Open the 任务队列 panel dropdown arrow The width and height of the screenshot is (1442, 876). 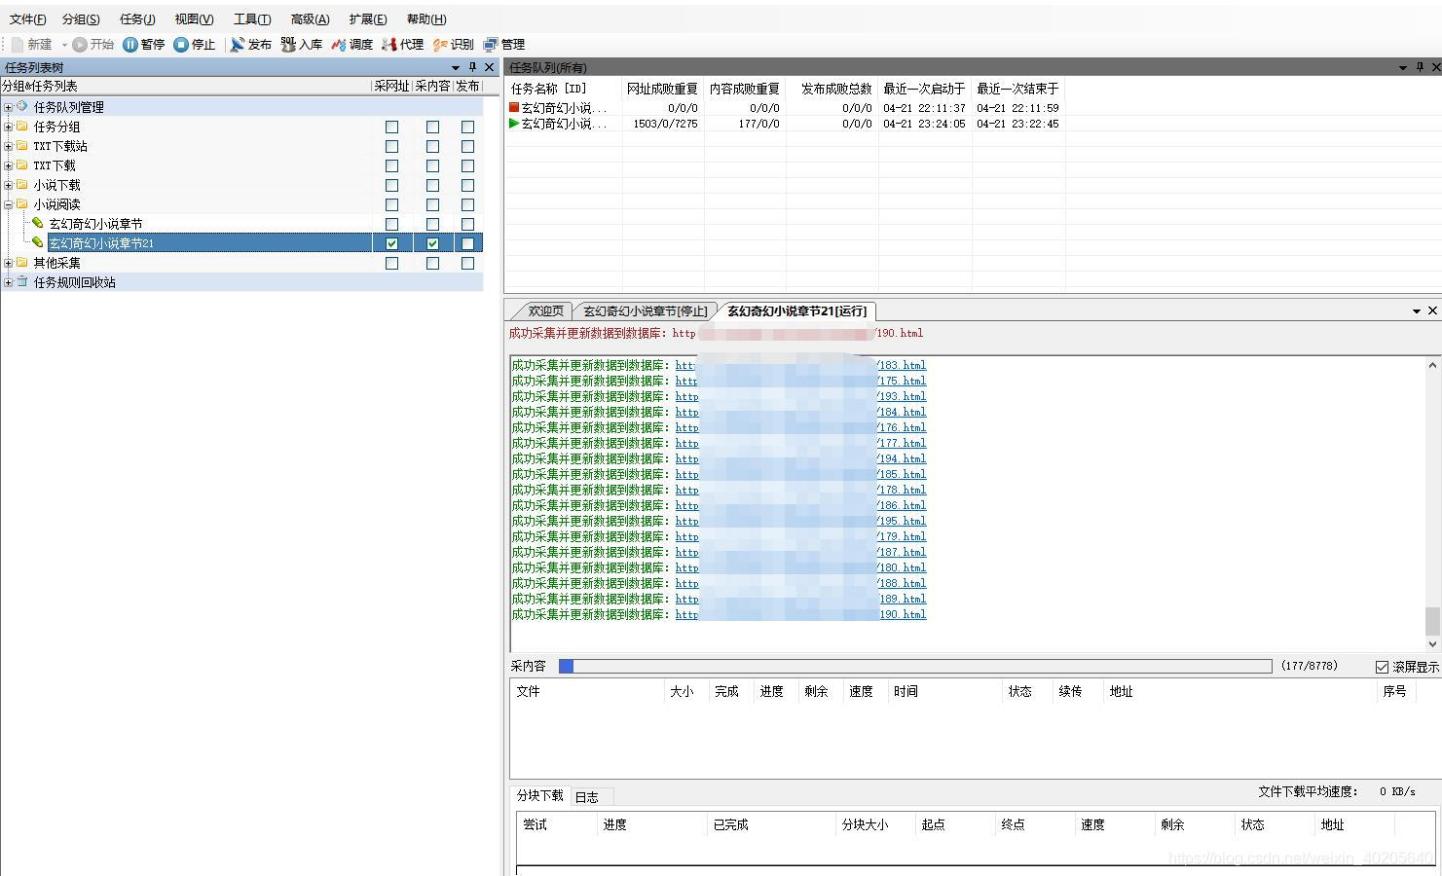point(1402,67)
